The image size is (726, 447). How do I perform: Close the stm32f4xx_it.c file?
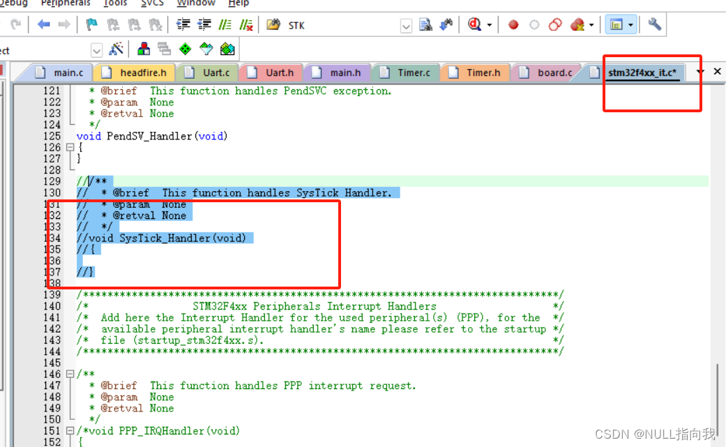pyautogui.click(x=718, y=71)
